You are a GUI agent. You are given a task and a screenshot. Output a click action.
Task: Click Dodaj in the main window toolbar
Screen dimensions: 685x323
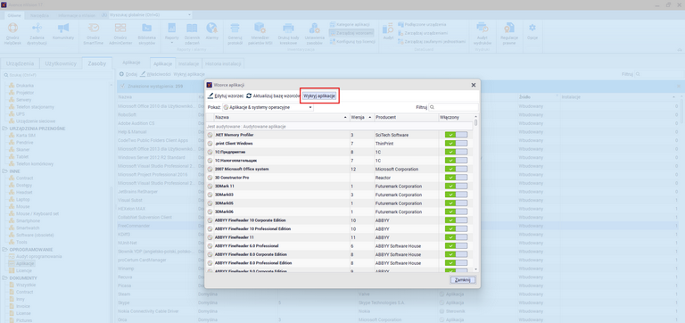[128, 74]
